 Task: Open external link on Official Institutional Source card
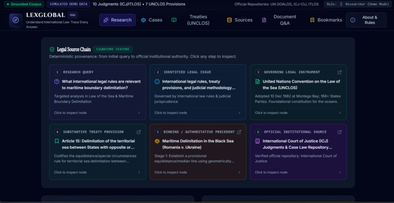339,132
